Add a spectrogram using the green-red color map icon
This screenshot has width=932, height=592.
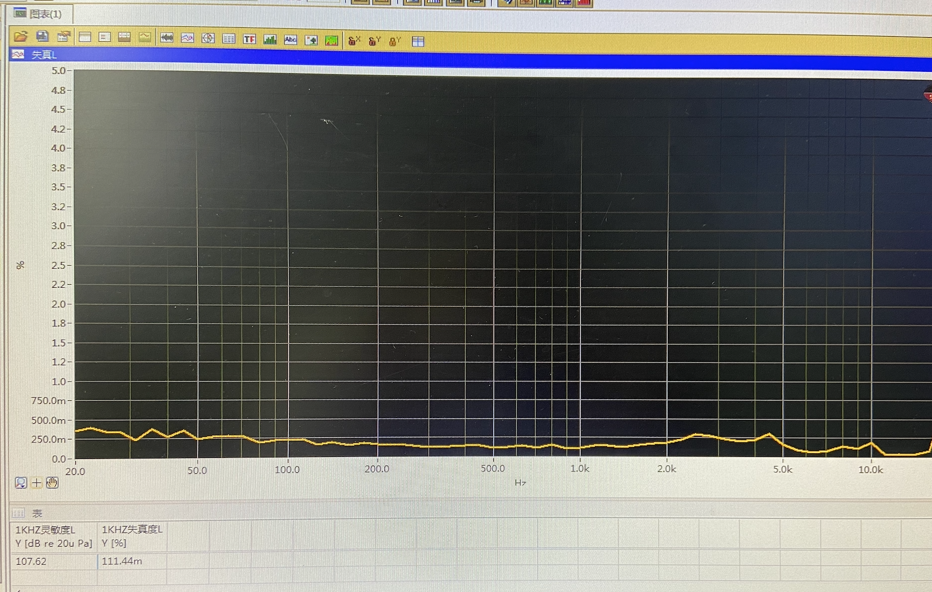pos(331,40)
